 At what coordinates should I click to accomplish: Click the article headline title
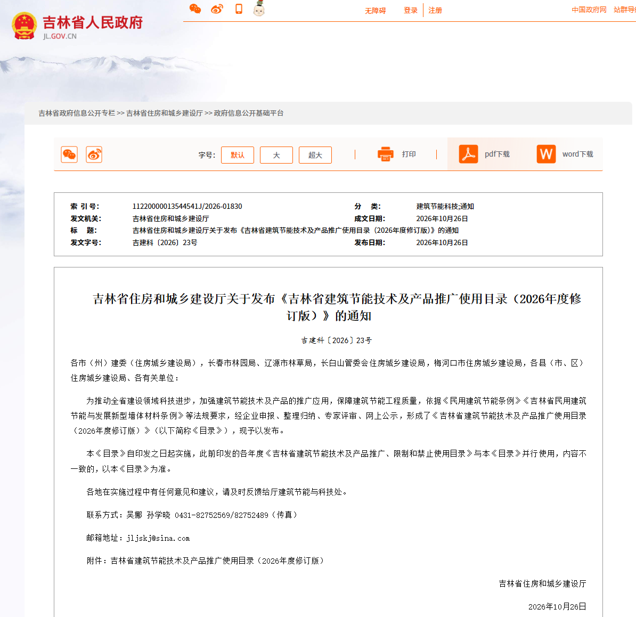point(337,307)
